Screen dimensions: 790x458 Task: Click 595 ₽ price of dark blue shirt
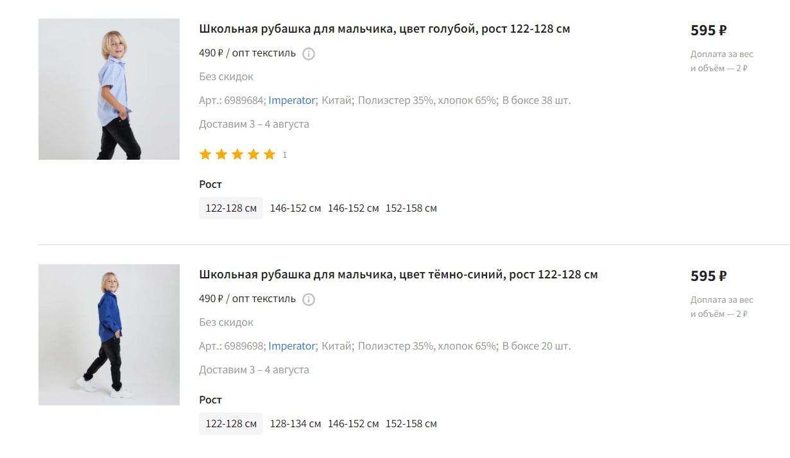click(x=708, y=276)
